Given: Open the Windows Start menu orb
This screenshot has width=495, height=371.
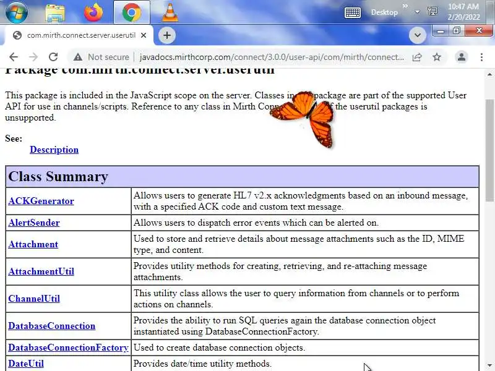Looking at the screenshot, I should tap(17, 12).
